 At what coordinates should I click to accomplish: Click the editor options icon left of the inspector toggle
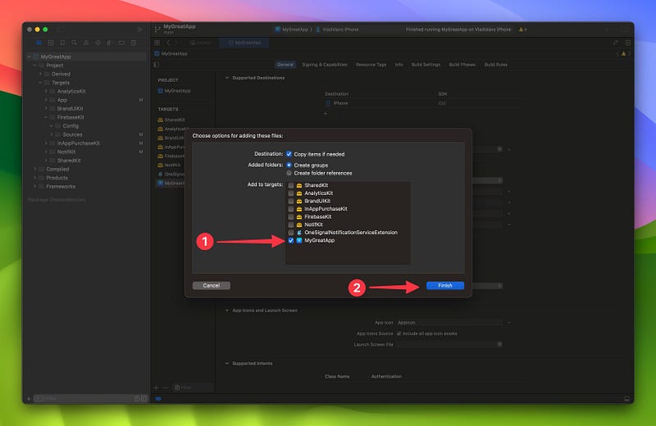616,43
